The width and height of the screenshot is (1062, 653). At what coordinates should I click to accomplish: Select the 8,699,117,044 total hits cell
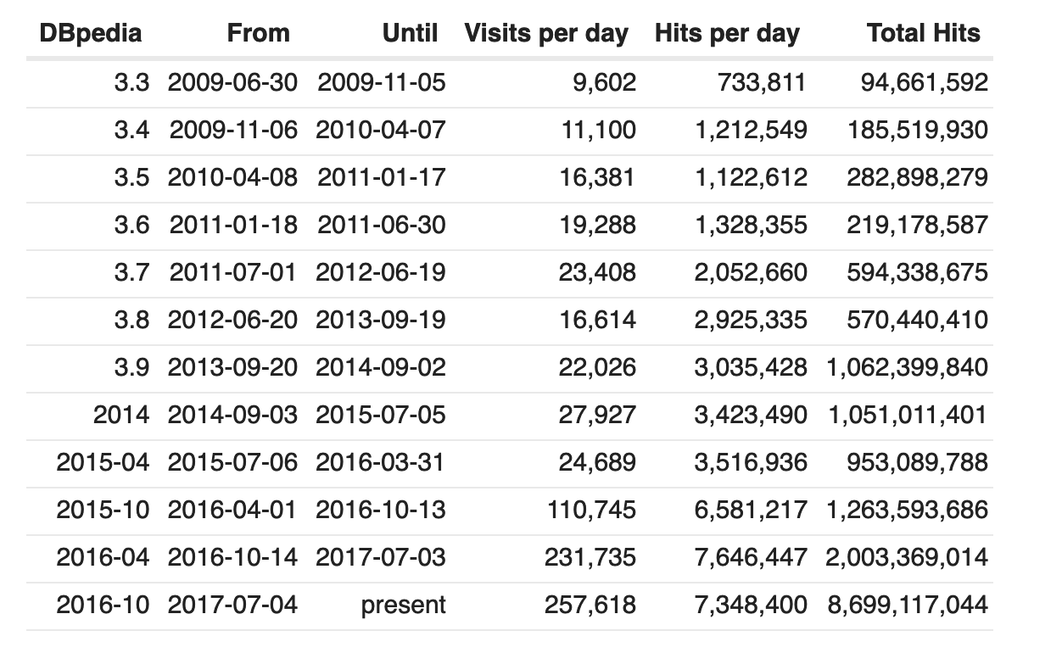[x=907, y=605]
